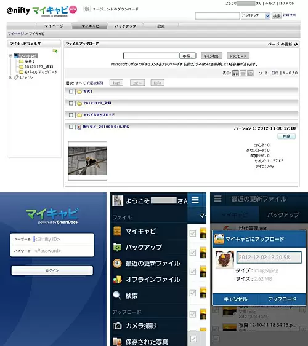308x346 pixels.
Task: Click the 写真1 folder icon in file list
Action: 79,92
